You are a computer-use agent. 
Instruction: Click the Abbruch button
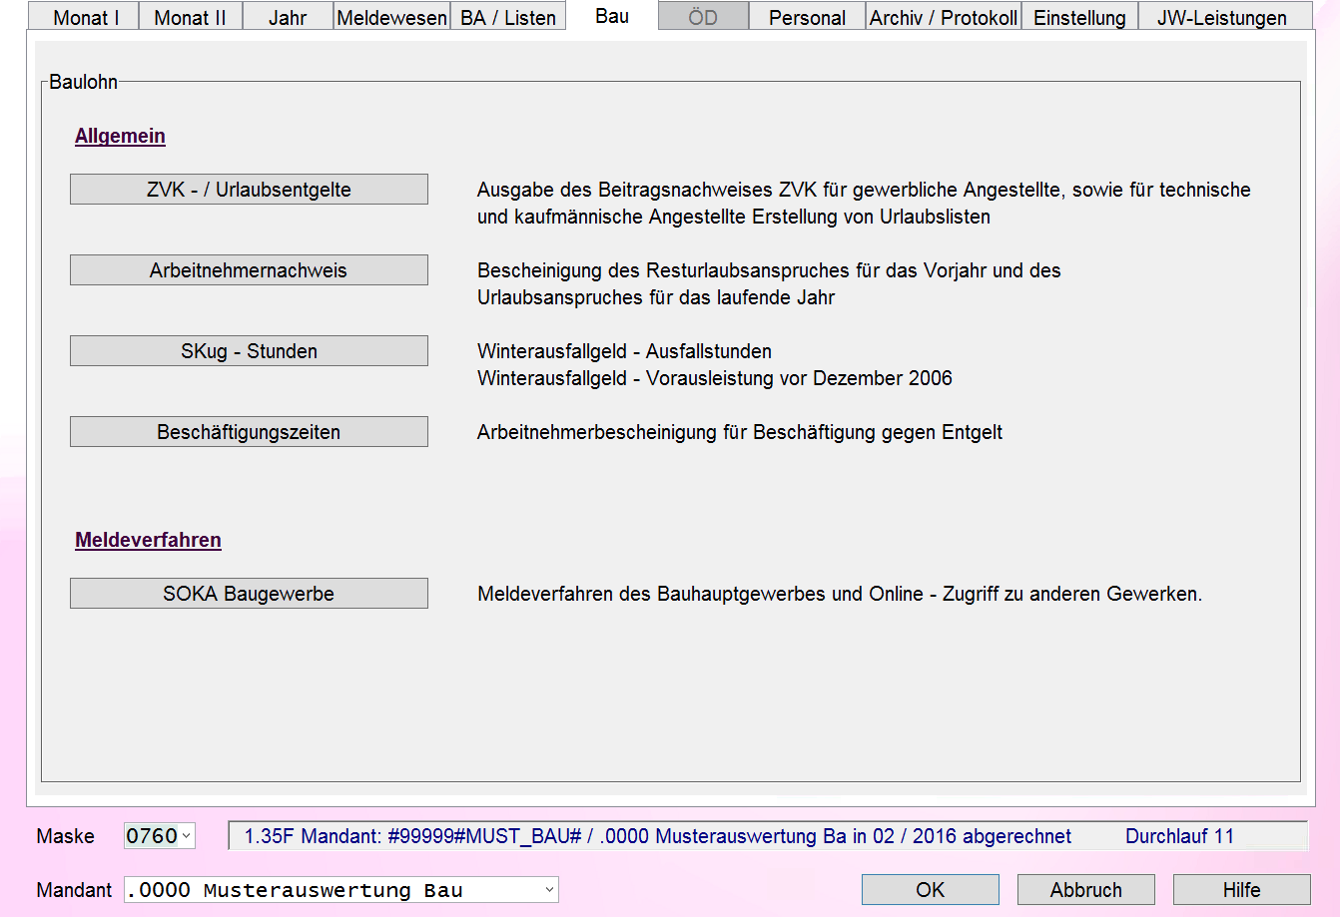tap(1086, 890)
